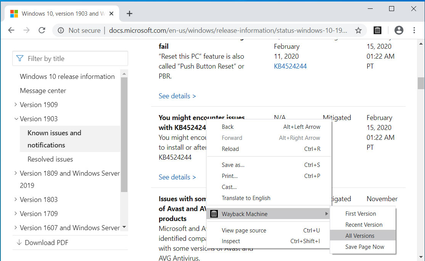Click the Wayback Machine icon in the context menu
Screen dimensions: 425x261
[214, 214]
